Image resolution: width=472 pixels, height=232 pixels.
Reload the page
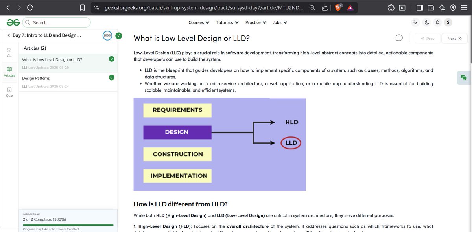(x=30, y=7)
